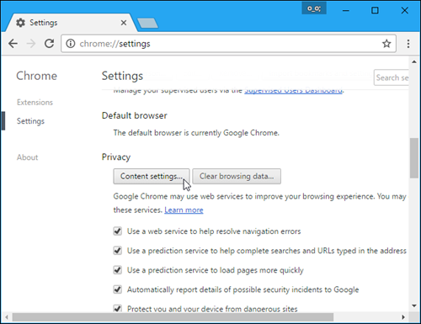This screenshot has height=324, width=421.
Task: Toggle prediction service for searches and URLs
Action: [x=118, y=251]
